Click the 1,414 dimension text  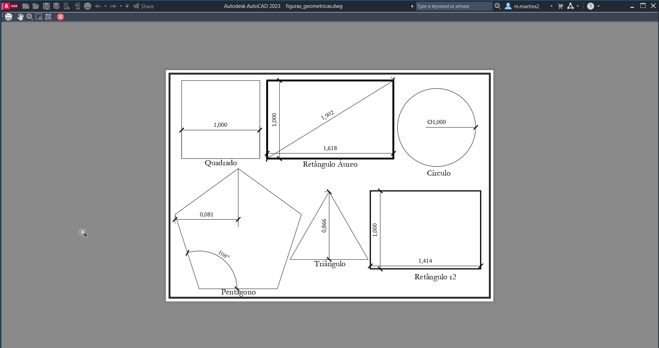[x=425, y=261]
